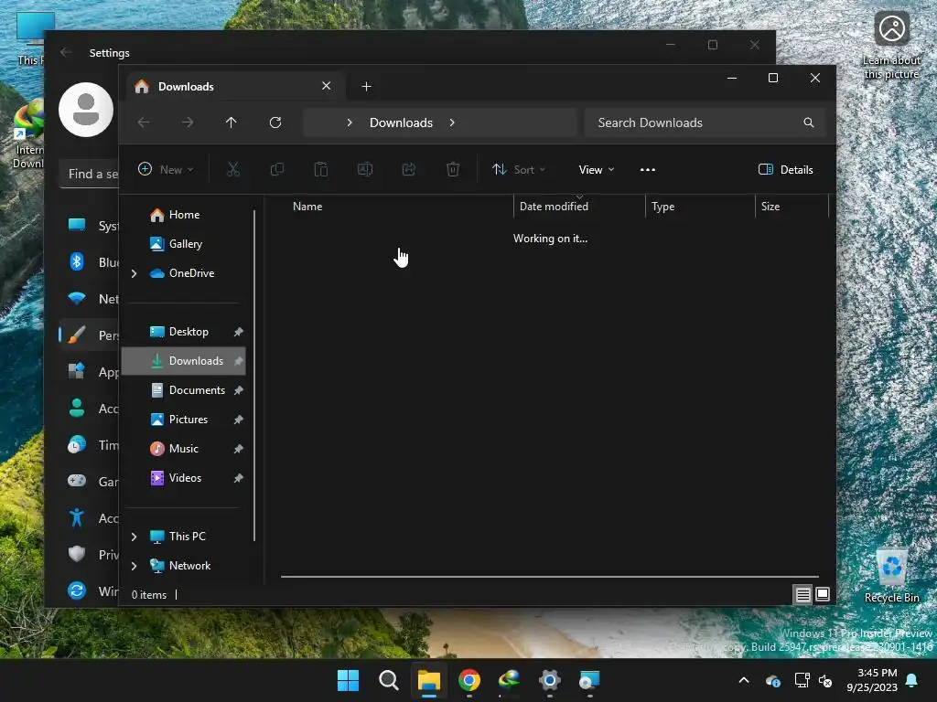Click the Settings window back arrow
This screenshot has width=937, height=702.
click(66, 52)
